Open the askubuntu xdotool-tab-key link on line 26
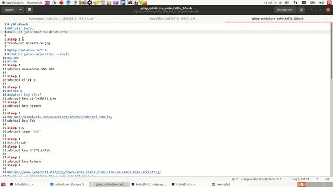This screenshot has width=333, height=187. [60, 117]
